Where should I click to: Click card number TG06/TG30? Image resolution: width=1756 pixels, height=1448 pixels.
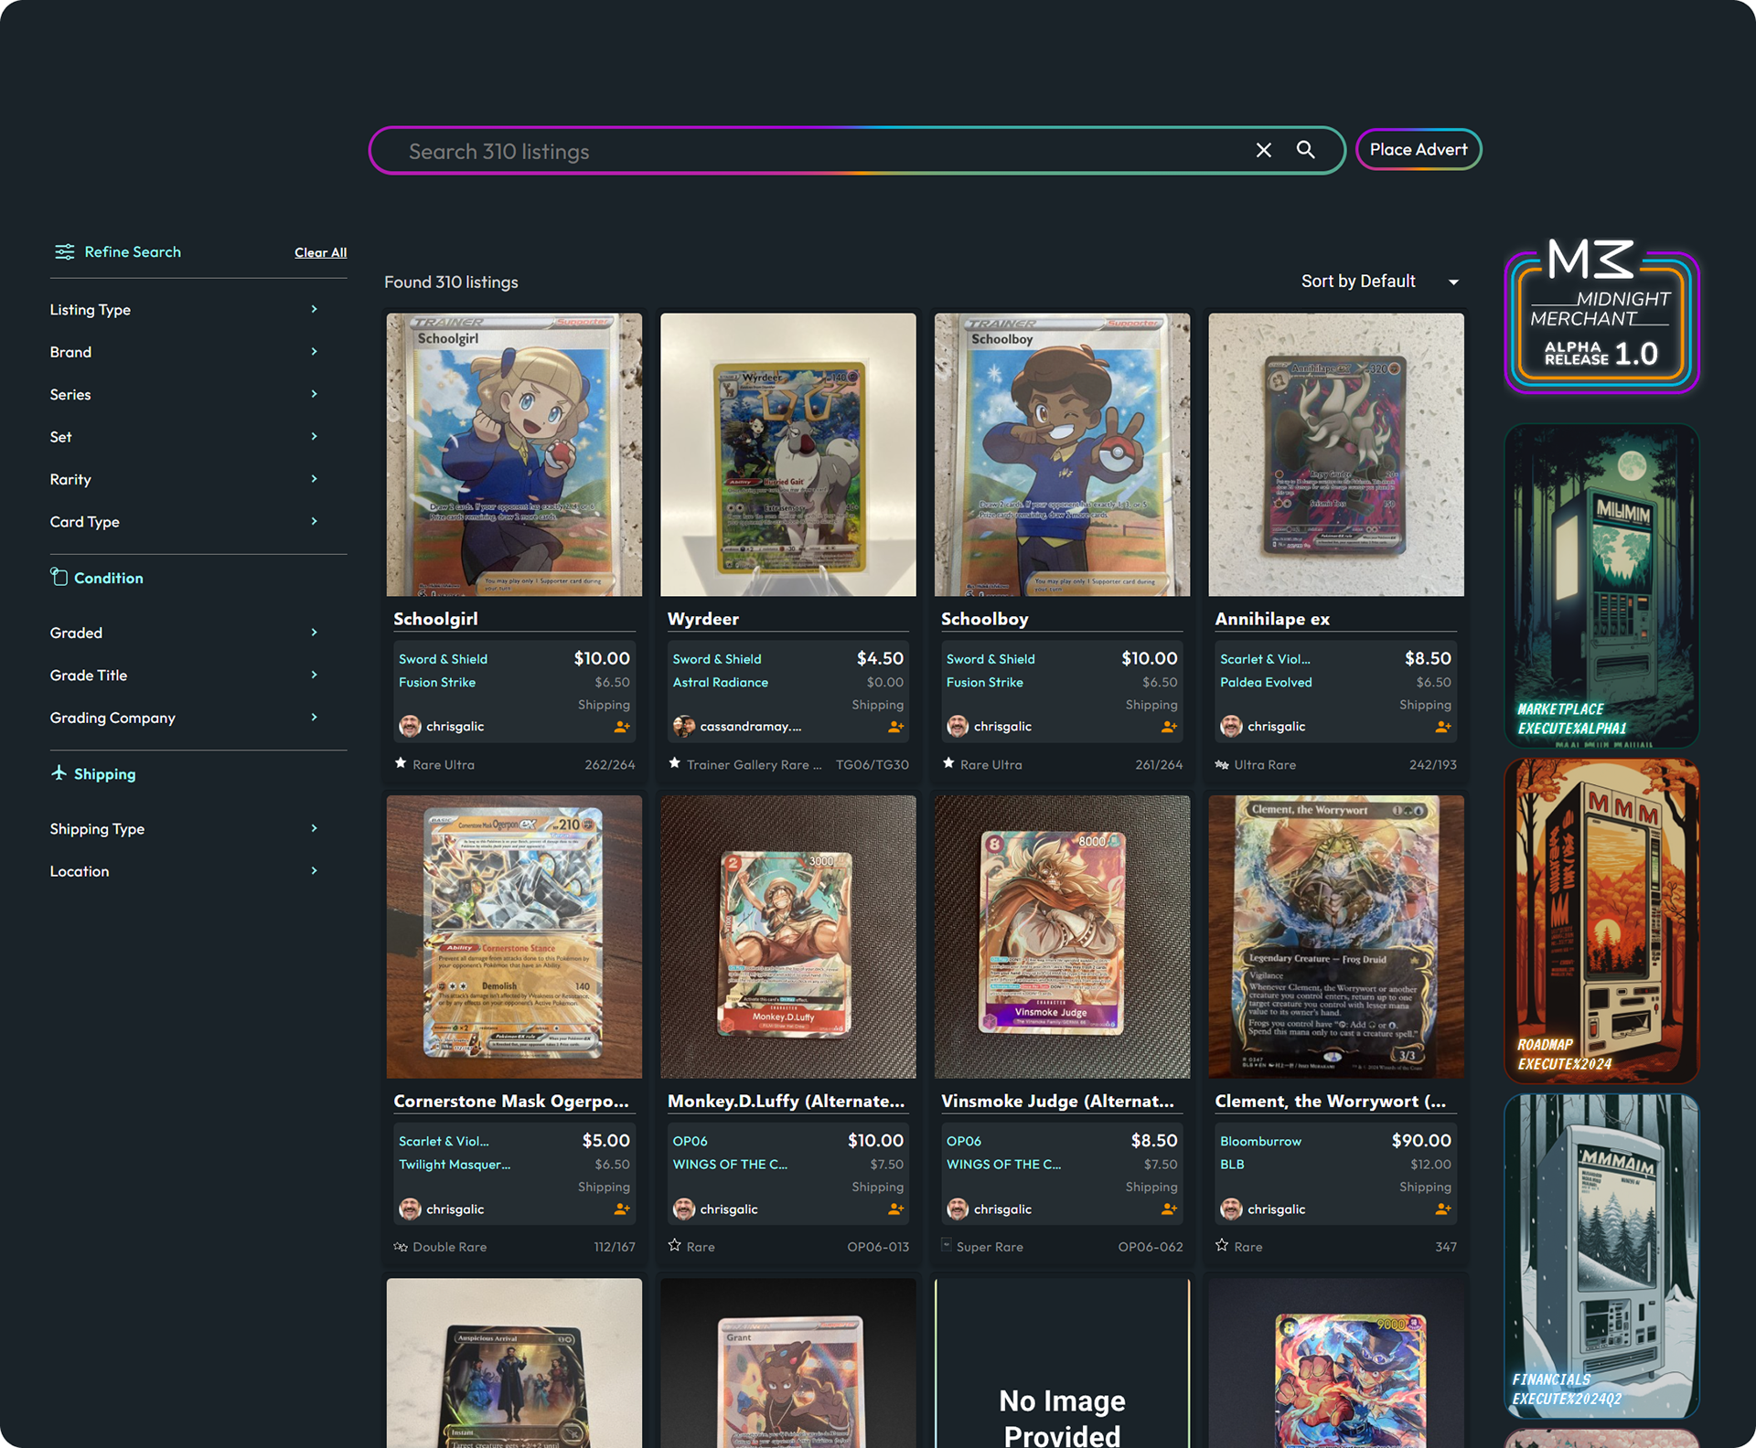pyautogui.click(x=872, y=765)
